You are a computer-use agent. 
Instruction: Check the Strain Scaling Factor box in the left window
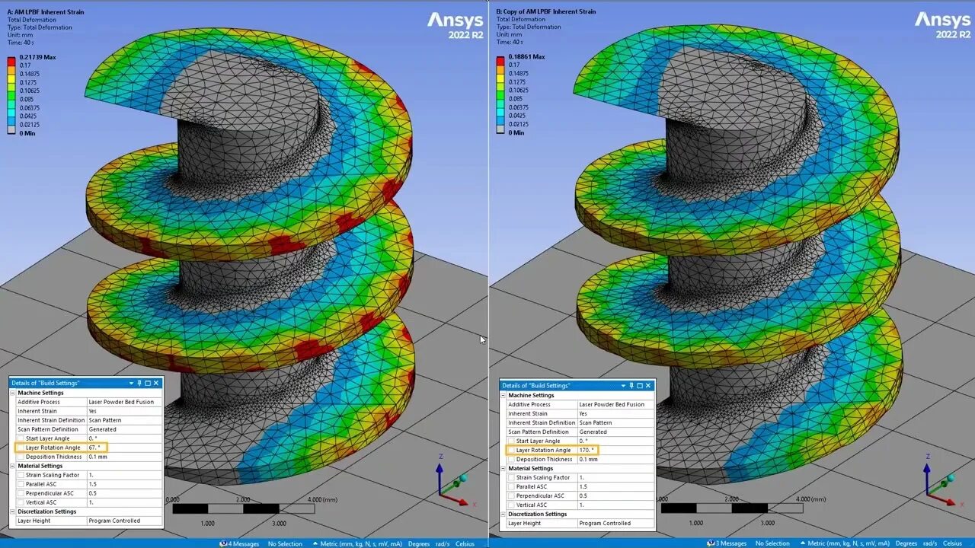tap(21, 475)
